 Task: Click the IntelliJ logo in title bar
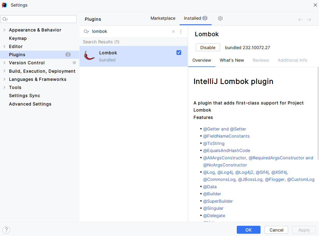[x=4, y=5]
